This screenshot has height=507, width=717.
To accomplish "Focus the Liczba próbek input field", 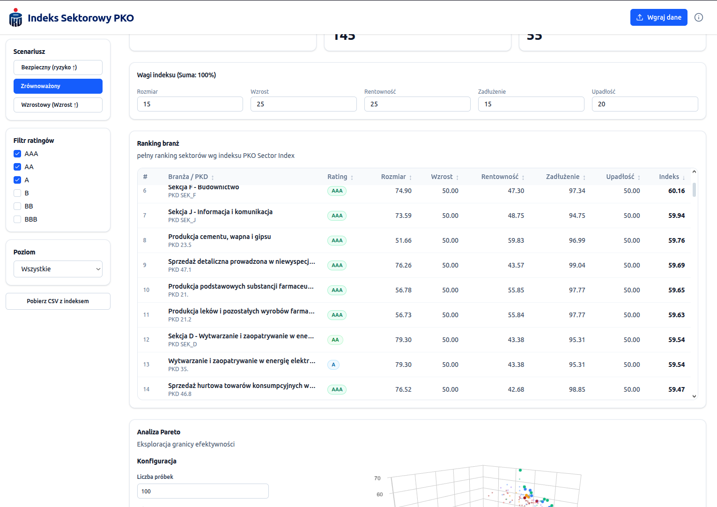I will pos(203,491).
